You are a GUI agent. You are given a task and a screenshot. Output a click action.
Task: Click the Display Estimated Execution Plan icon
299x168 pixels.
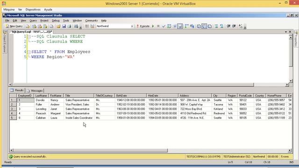(x=169, y=26)
